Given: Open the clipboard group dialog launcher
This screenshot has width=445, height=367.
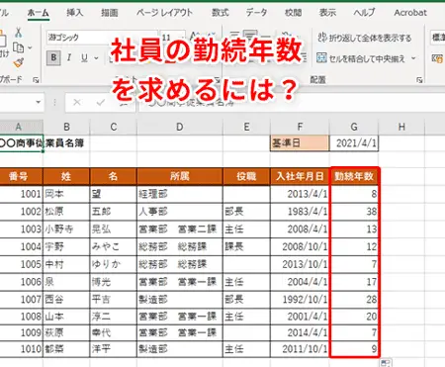Looking at the screenshot, I should pos(36,80).
